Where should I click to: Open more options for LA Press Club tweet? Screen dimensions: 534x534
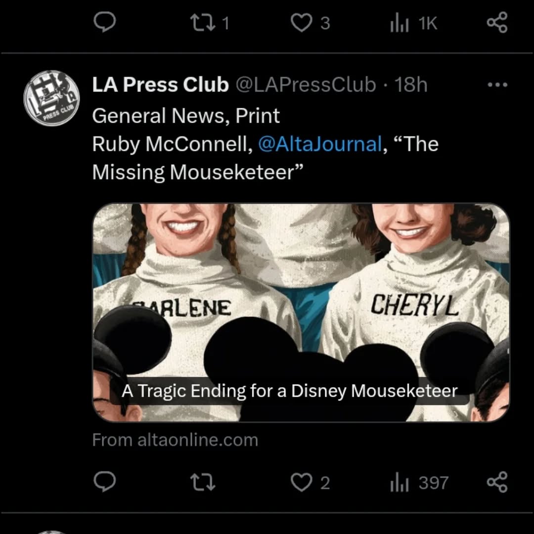pyautogui.click(x=497, y=85)
